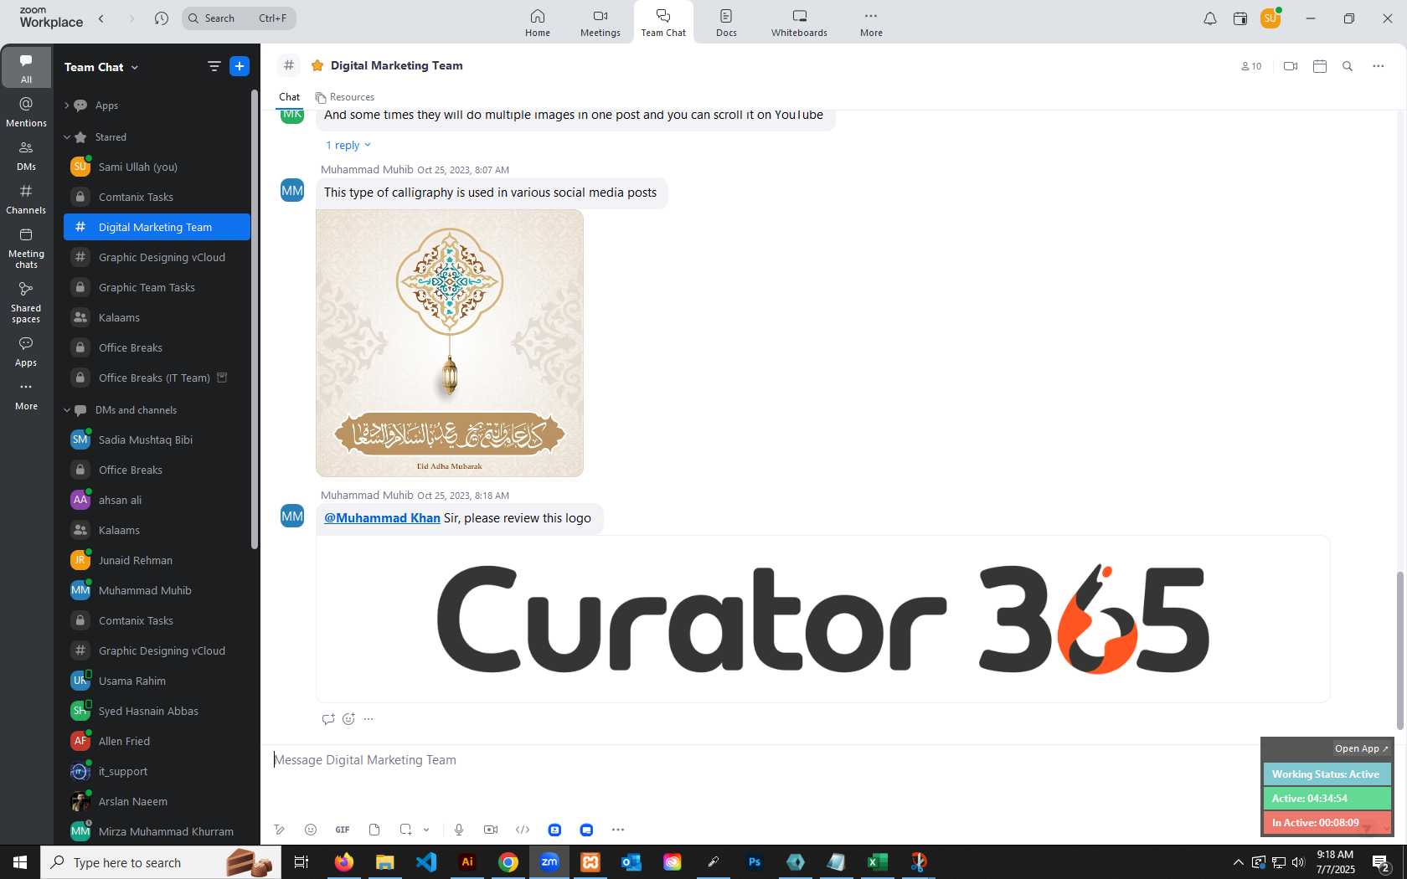Open the sidebar More options

(26, 395)
